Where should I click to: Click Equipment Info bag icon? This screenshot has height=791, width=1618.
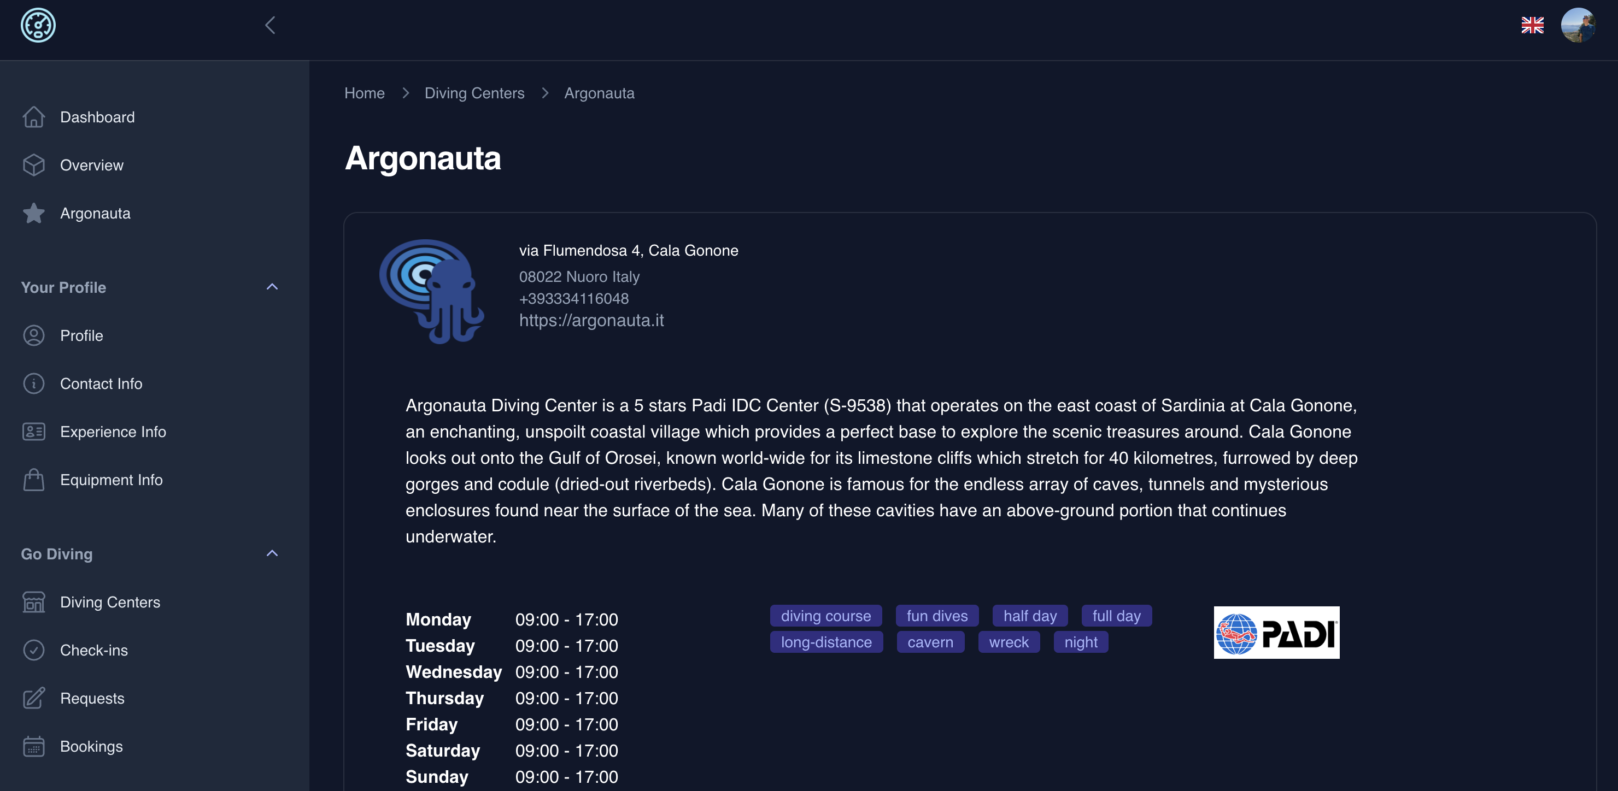click(x=33, y=480)
